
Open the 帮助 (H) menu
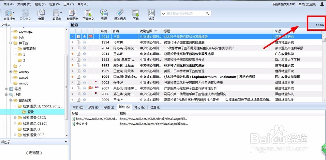(83, 4)
